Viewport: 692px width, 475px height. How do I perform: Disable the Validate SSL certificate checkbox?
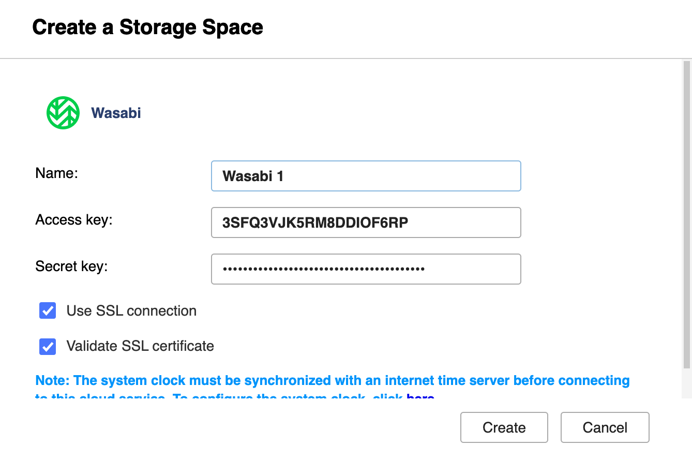pyautogui.click(x=48, y=346)
